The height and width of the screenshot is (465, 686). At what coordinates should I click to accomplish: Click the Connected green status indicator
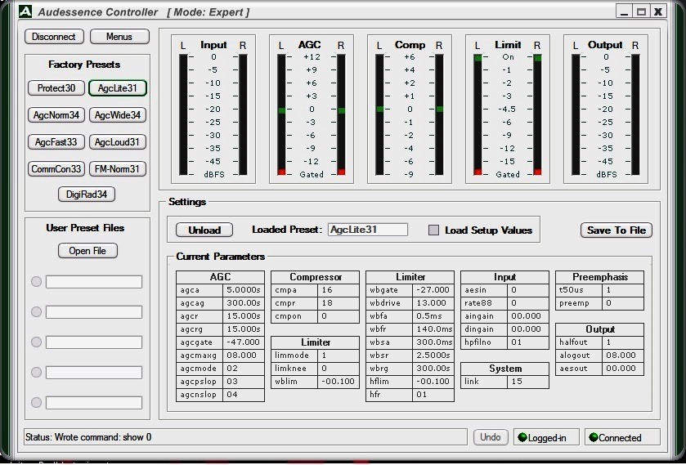pyautogui.click(x=594, y=437)
